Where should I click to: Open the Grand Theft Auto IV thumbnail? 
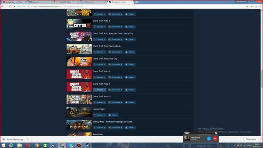pyautogui.click(x=79, y=99)
